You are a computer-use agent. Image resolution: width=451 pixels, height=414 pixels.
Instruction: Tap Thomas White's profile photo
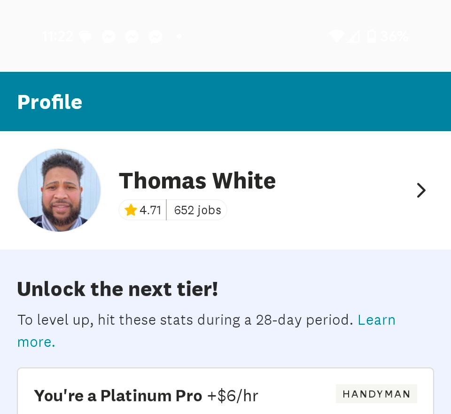tap(59, 190)
